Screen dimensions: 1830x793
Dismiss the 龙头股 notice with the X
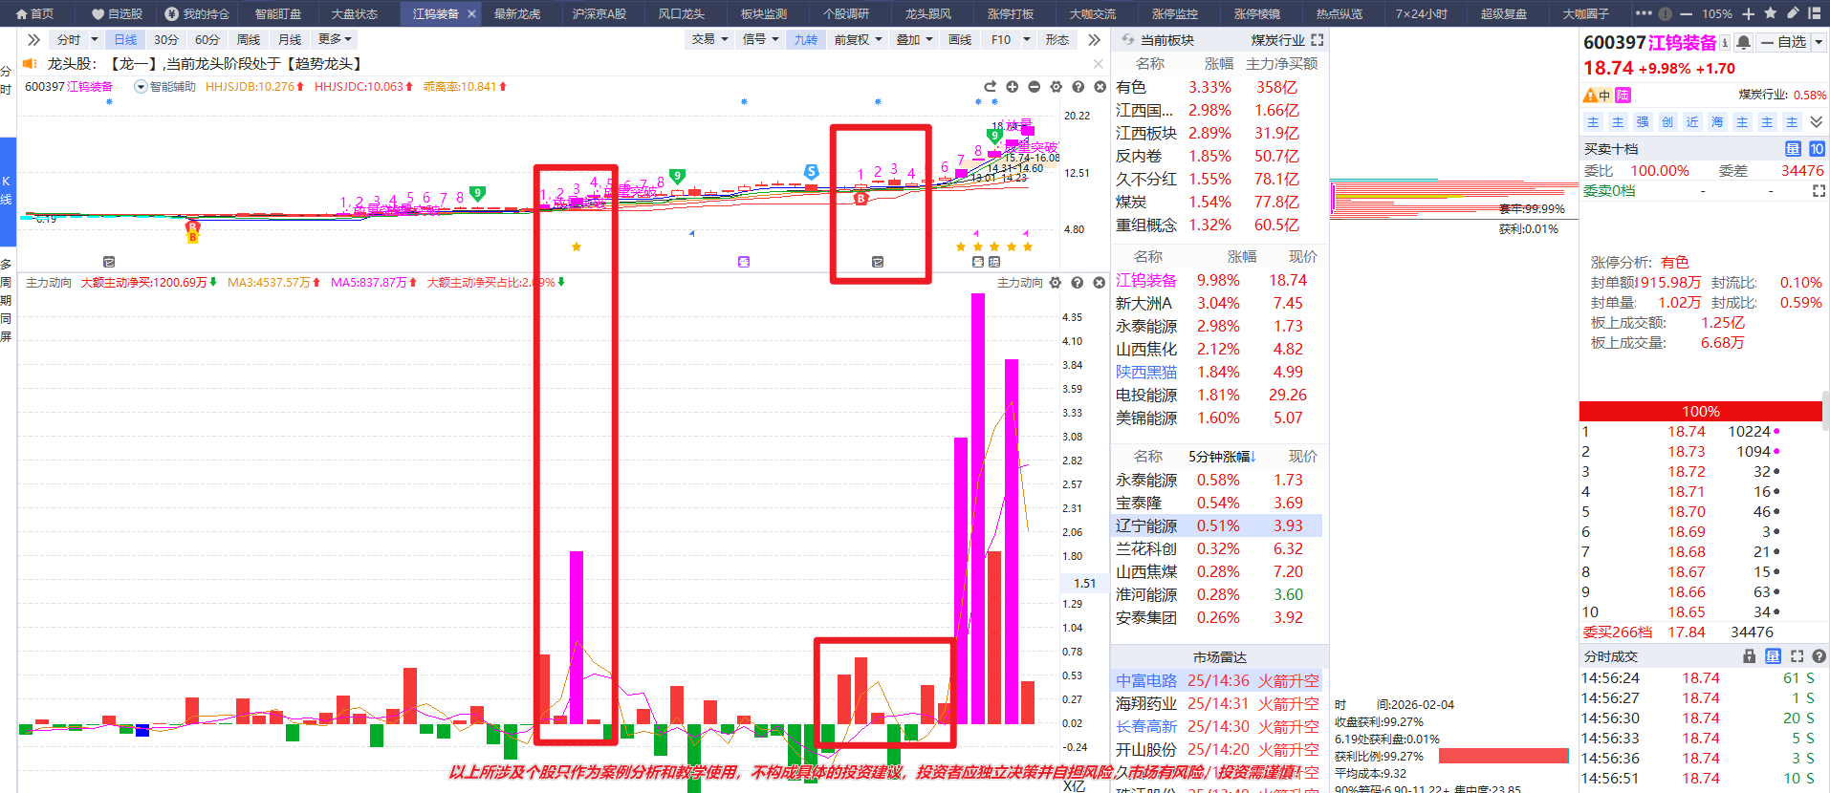(x=1099, y=64)
